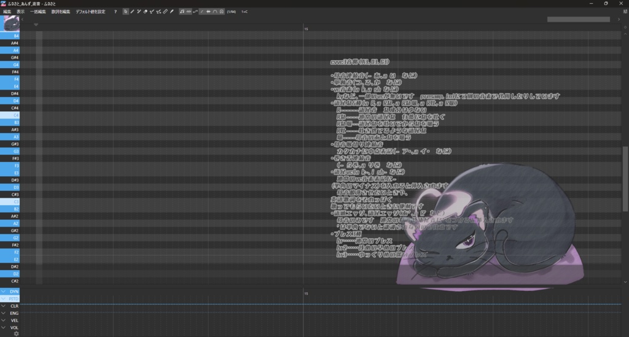Click the A2 piano key
The width and height of the screenshot is (629, 337).
[10, 223]
